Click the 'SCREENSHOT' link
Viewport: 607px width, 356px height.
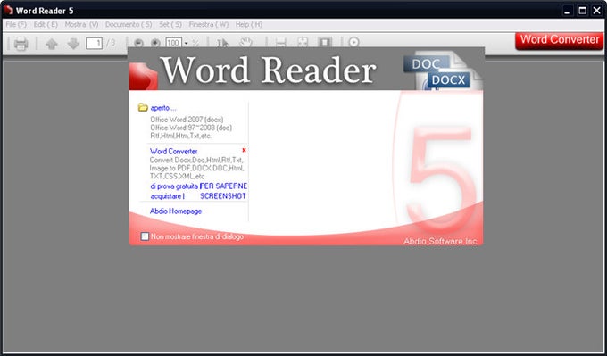tap(223, 196)
